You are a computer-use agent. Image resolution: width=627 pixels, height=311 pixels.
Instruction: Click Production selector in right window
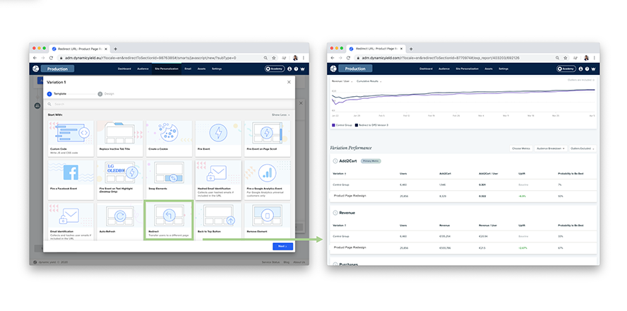tap(355, 69)
